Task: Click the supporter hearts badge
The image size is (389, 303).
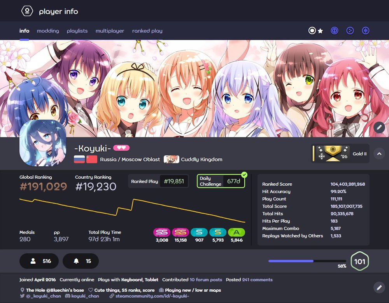Action: click(121, 148)
